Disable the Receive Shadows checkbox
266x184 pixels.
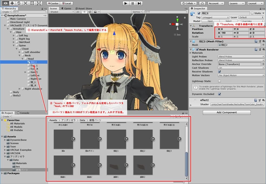click(x=219, y=72)
